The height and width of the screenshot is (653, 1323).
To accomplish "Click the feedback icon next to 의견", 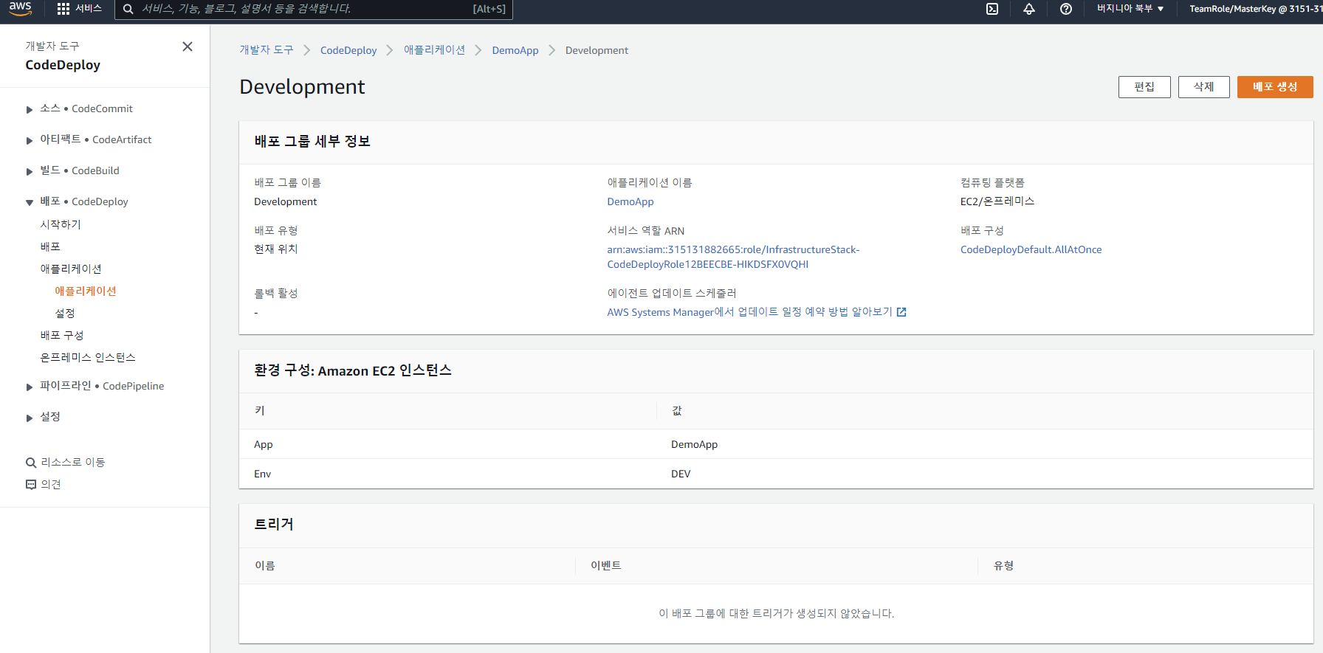I will tap(31, 485).
